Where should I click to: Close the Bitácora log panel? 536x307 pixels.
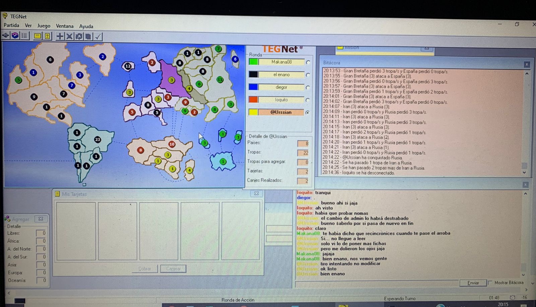(x=527, y=64)
